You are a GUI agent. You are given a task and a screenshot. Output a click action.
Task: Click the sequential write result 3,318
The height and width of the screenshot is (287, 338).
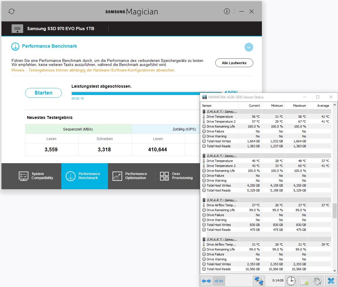[x=104, y=150]
